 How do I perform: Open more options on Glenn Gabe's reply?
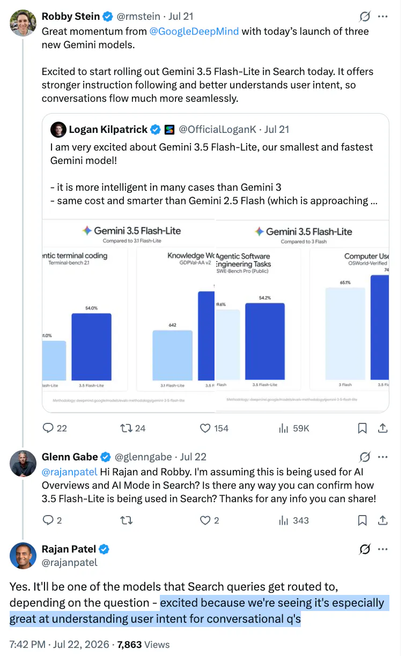point(382,457)
